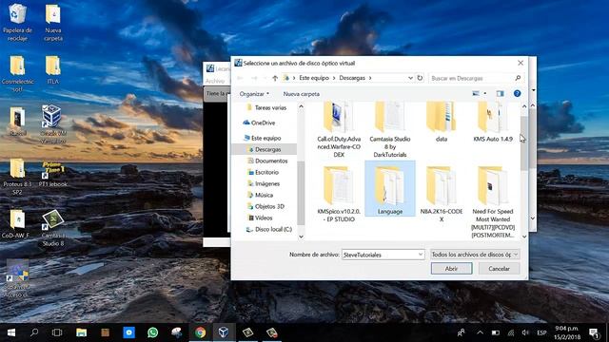Open the file type filter dropdown
This screenshot has height=342, width=609.
[x=475, y=255]
